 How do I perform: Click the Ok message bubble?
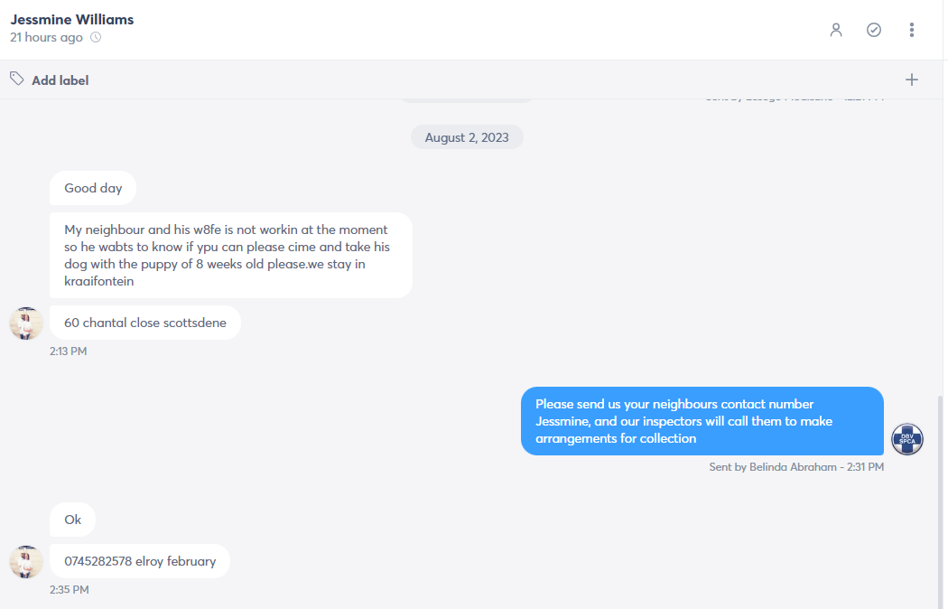coord(72,520)
